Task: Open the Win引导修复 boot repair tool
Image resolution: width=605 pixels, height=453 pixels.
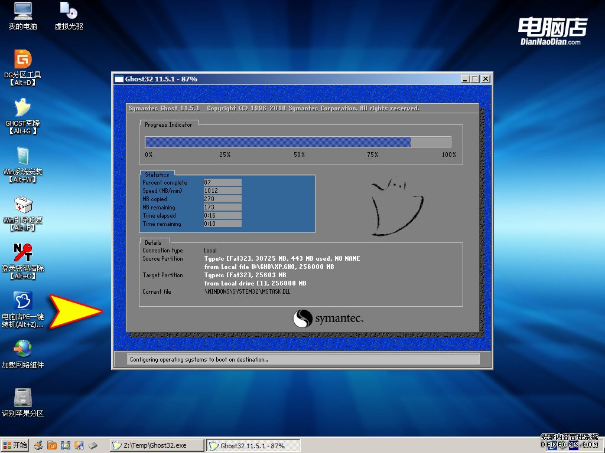Action: pyautogui.click(x=22, y=205)
